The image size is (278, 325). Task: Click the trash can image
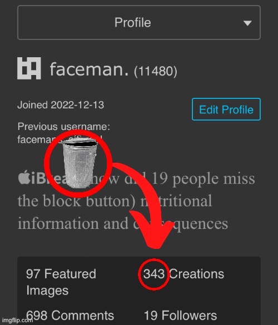[x=80, y=163]
